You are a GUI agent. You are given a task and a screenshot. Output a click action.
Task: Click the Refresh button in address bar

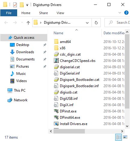click(x=96, y=23)
